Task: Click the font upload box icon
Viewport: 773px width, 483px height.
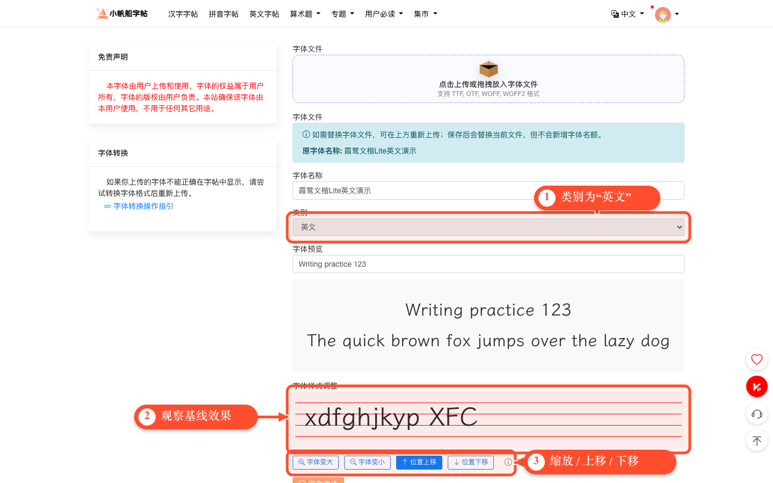Action: (488, 69)
